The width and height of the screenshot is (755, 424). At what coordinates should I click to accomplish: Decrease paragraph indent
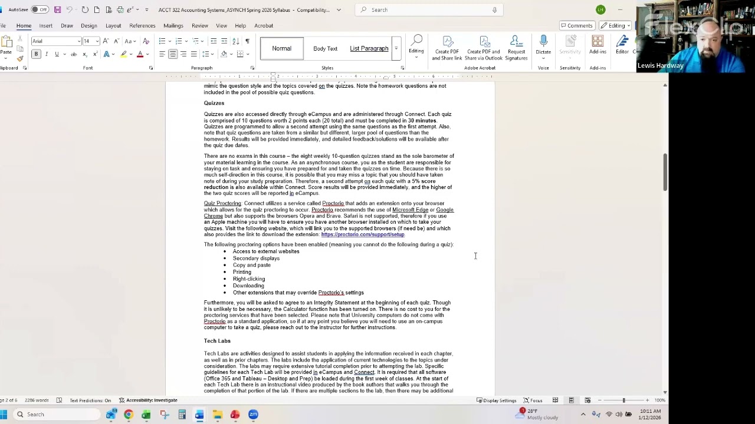214,41
